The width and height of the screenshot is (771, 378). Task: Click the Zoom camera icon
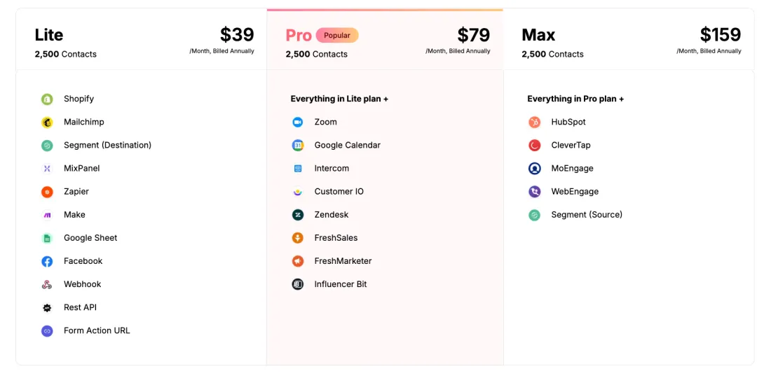pos(298,122)
